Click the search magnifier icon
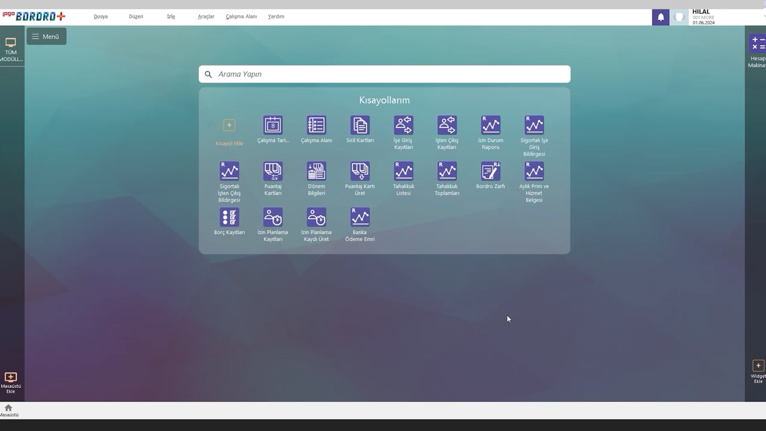The height and width of the screenshot is (431, 766). (208, 74)
